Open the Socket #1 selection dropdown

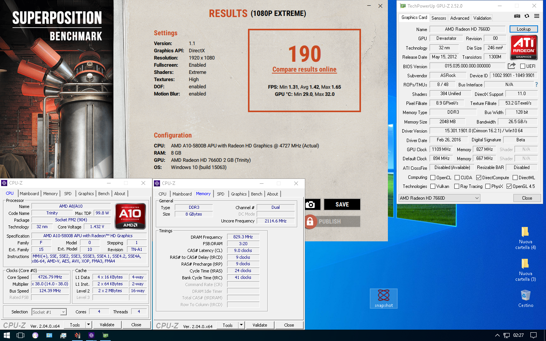pos(49,312)
